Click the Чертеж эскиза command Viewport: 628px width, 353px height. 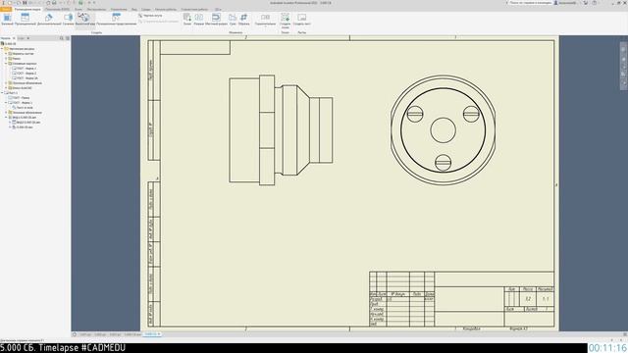point(150,16)
